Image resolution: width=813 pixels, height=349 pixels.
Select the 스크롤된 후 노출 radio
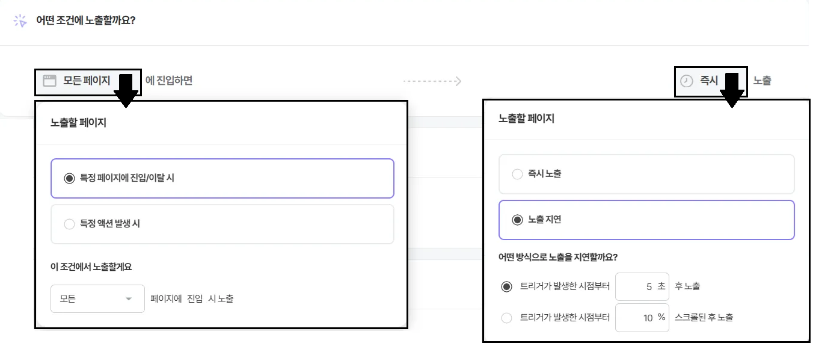tap(506, 318)
